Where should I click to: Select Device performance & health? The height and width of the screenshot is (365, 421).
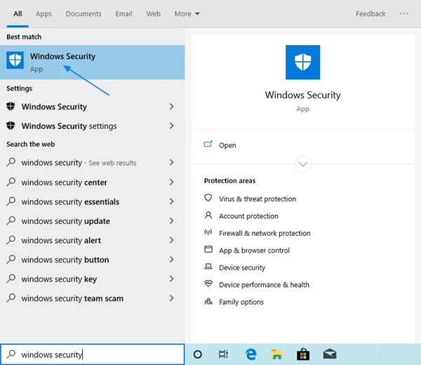(264, 285)
